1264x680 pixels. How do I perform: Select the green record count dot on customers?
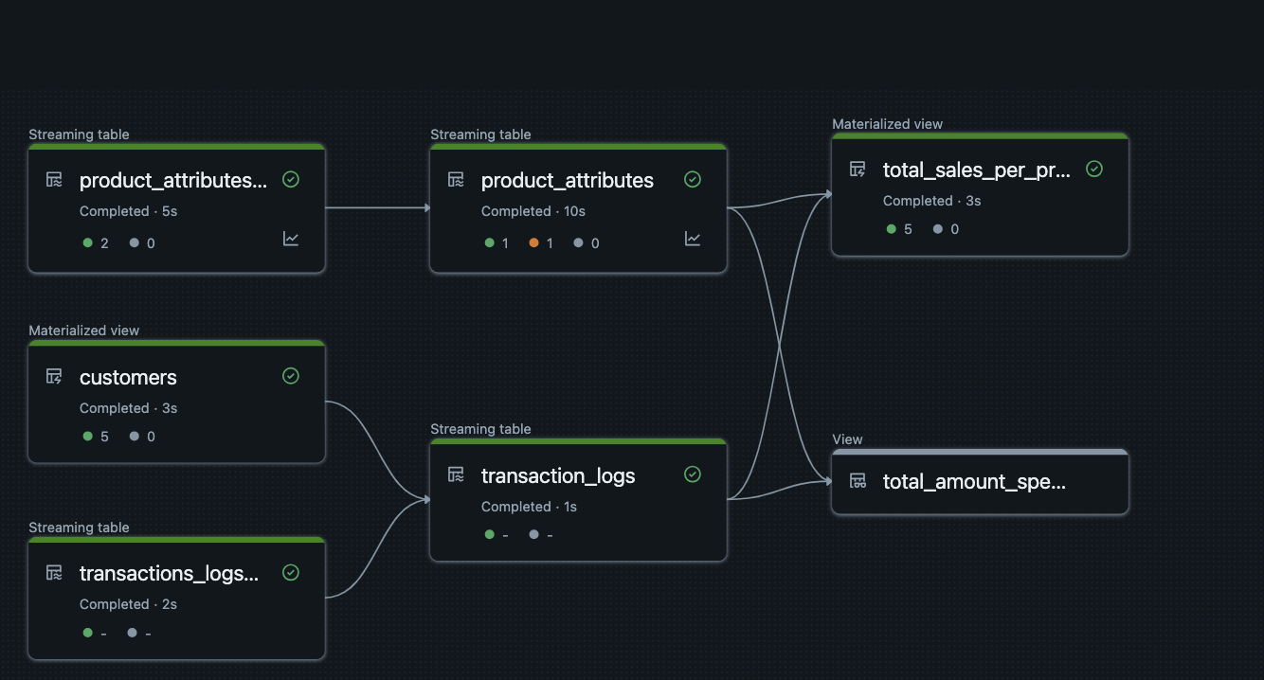[x=88, y=437]
